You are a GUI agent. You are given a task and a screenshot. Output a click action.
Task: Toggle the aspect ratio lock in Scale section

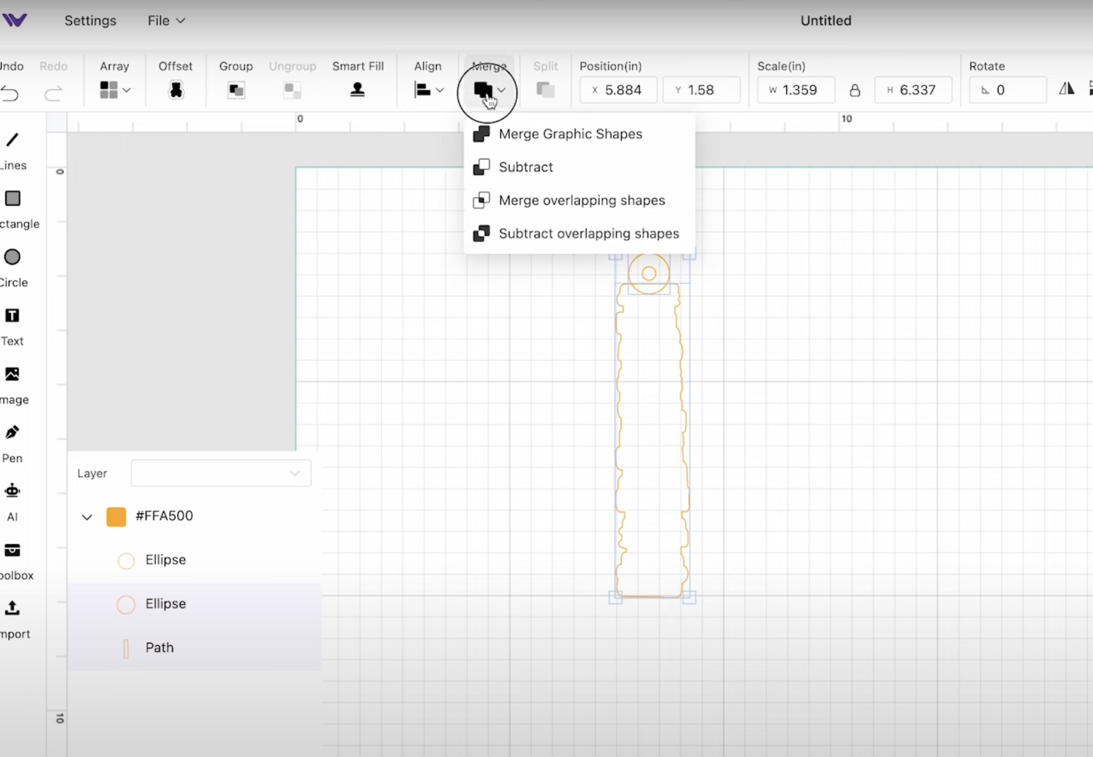[x=854, y=90]
